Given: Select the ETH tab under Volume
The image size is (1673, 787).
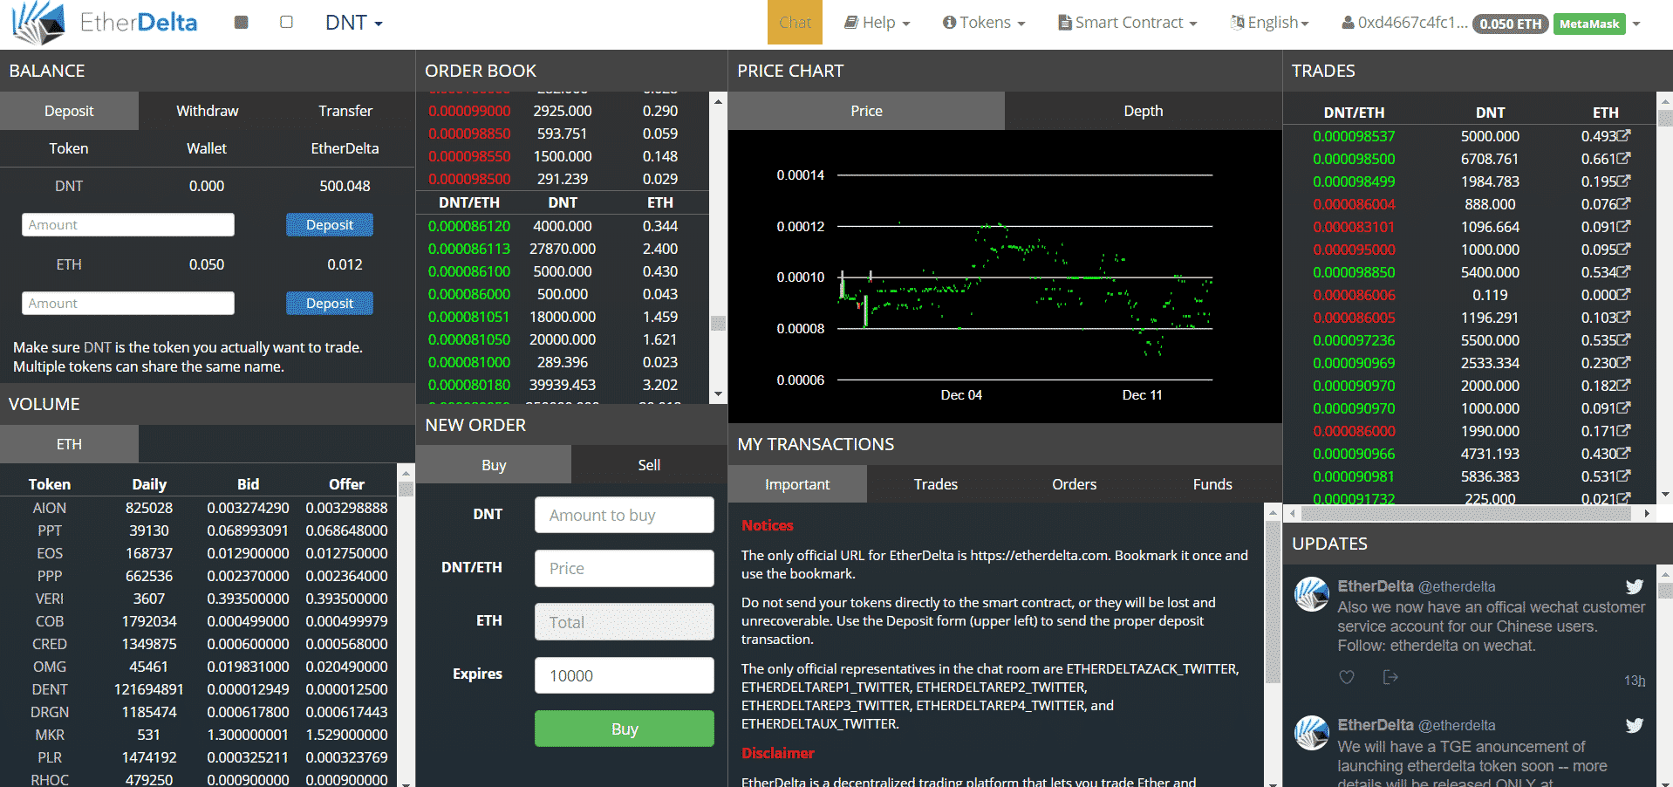Looking at the screenshot, I should 69,444.
